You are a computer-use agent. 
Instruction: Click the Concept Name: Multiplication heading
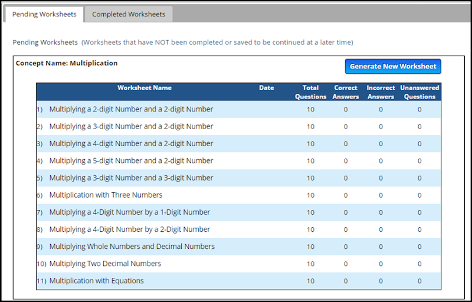(67, 63)
